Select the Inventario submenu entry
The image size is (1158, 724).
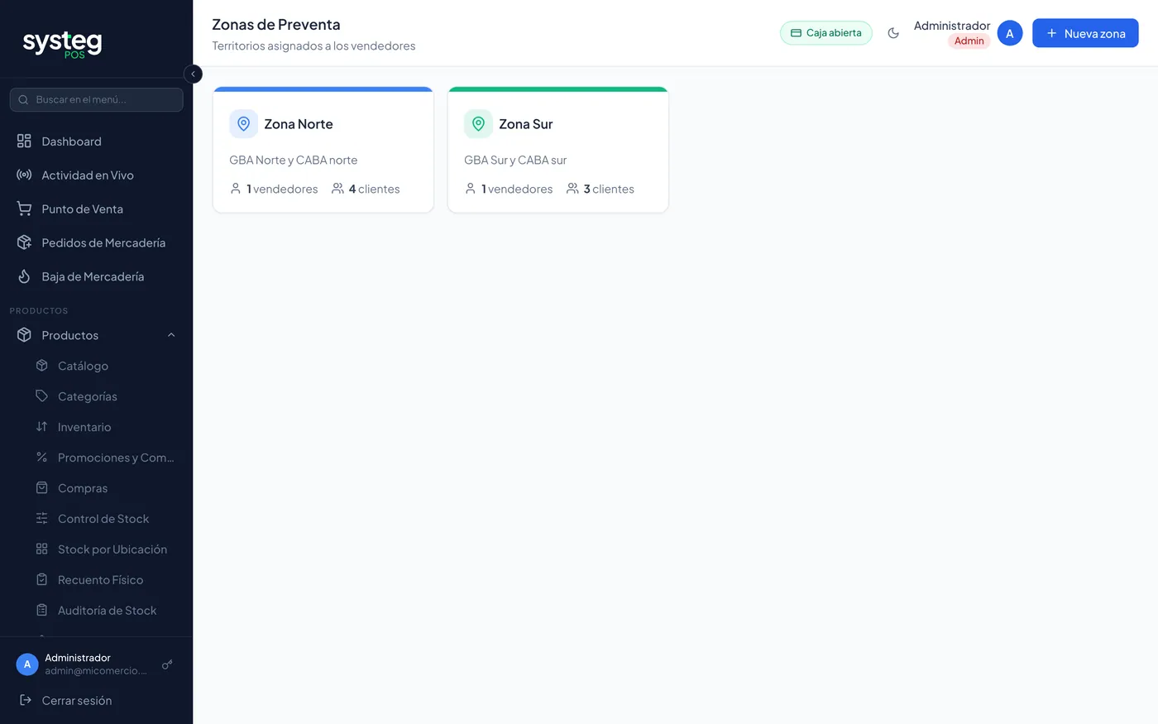pyautogui.click(x=104, y=427)
